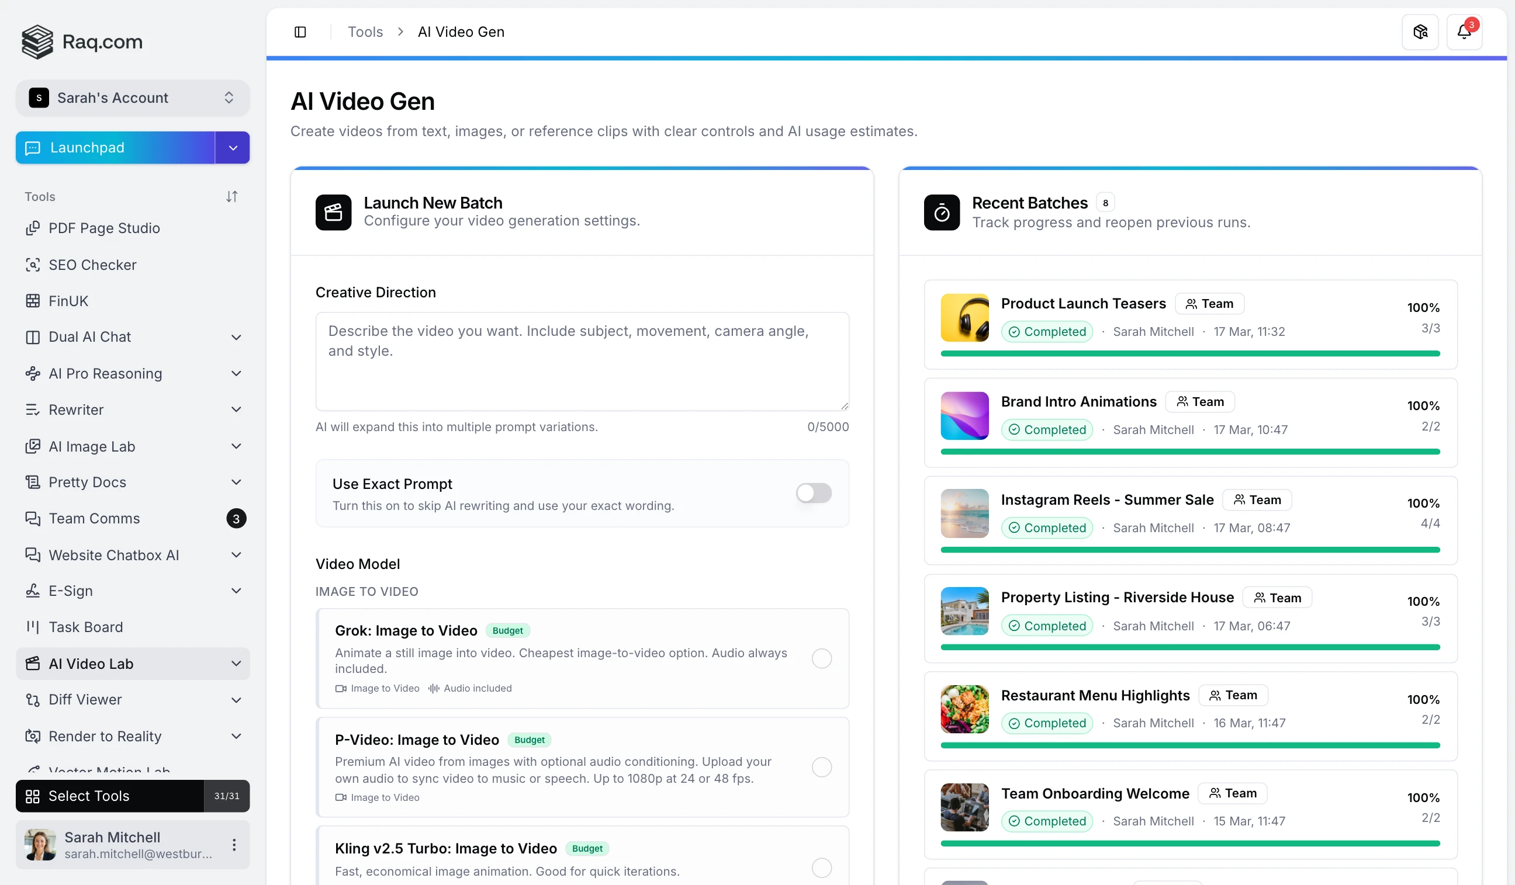Toggle the sidebar panel icon in header

[300, 31]
